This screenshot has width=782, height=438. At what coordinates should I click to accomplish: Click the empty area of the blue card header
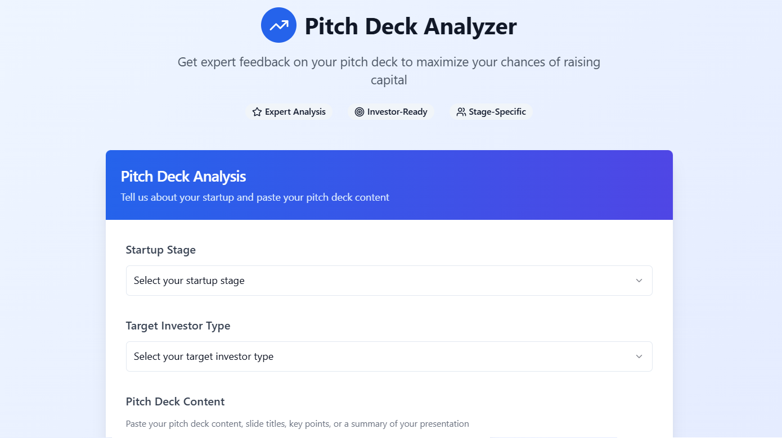[x=534, y=186]
